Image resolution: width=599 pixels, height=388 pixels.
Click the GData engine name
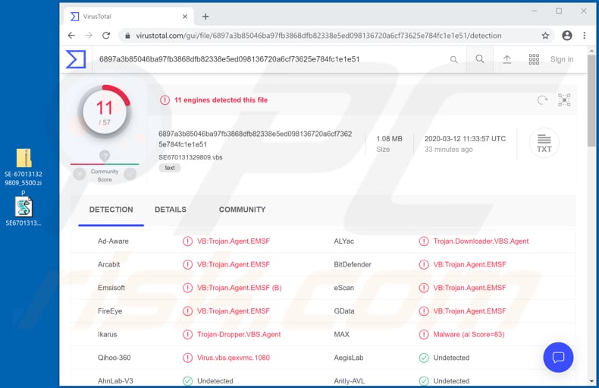(x=343, y=311)
